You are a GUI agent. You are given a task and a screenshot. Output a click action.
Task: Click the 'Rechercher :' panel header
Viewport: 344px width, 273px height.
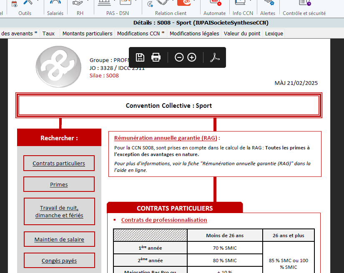tap(59, 138)
